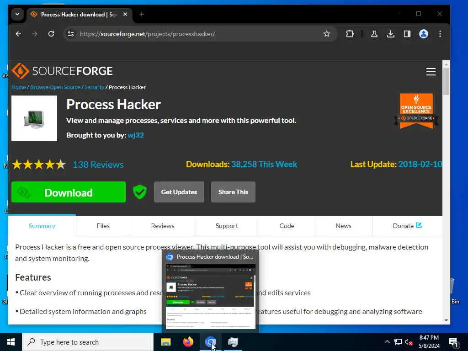Click the green Download button
The height and width of the screenshot is (351, 468).
69,192
